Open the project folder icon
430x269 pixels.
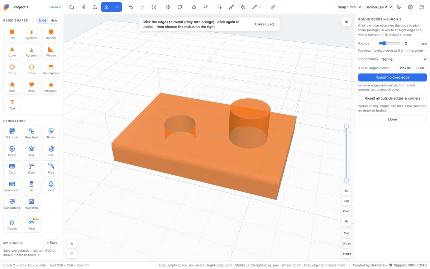click(x=72, y=7)
